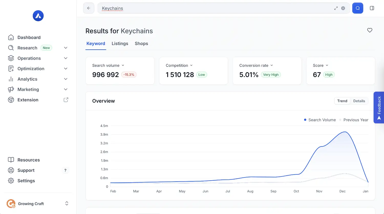Open the Score metric dropdown
384x214 pixels.
coord(321,66)
